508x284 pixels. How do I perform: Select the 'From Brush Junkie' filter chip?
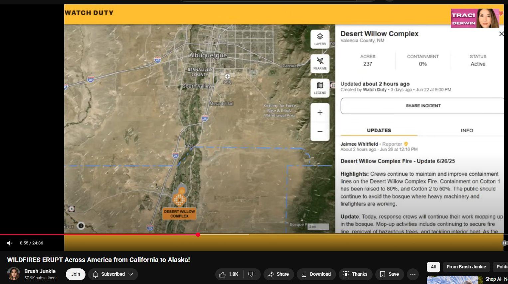click(x=466, y=267)
